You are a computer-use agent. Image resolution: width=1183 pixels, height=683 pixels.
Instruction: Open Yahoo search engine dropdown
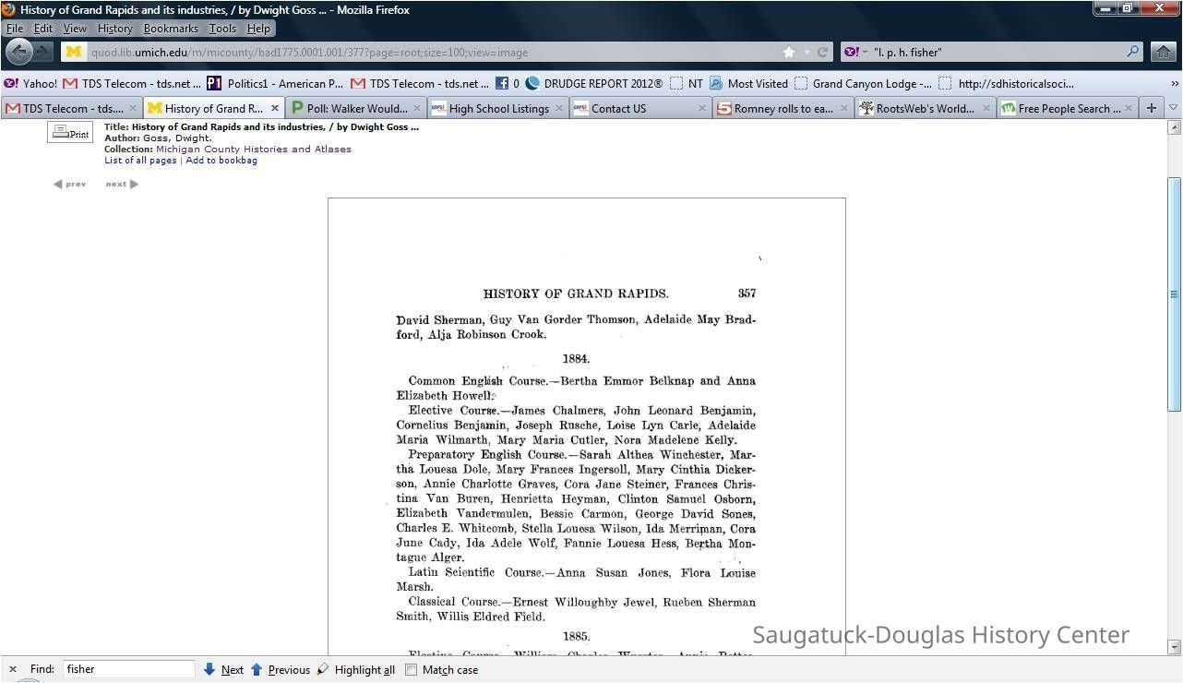click(854, 53)
